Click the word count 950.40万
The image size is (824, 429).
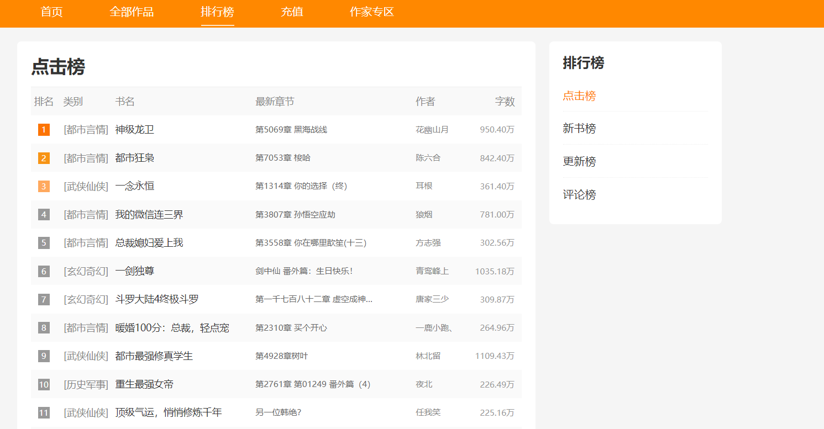(497, 130)
